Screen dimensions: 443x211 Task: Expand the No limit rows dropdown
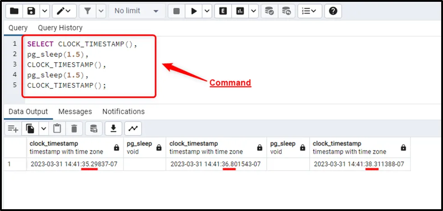click(137, 11)
